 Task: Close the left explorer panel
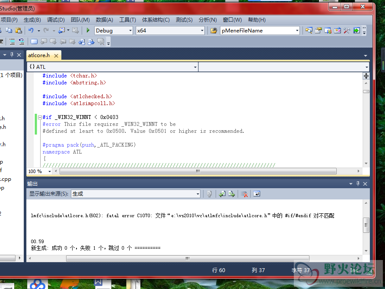coord(19,55)
